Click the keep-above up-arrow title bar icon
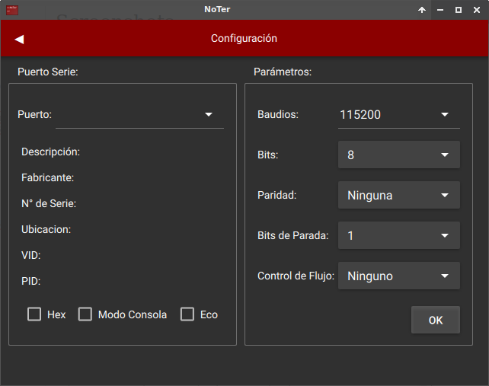 [422, 10]
